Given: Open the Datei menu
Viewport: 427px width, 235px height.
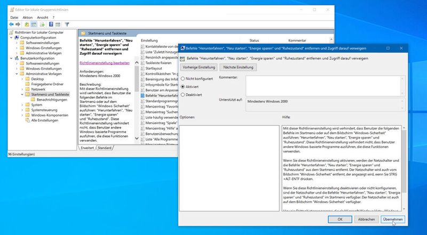Looking at the screenshot, I should [x=14, y=18].
